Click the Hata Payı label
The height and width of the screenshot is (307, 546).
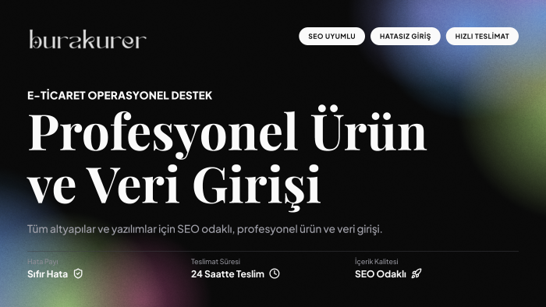43,262
